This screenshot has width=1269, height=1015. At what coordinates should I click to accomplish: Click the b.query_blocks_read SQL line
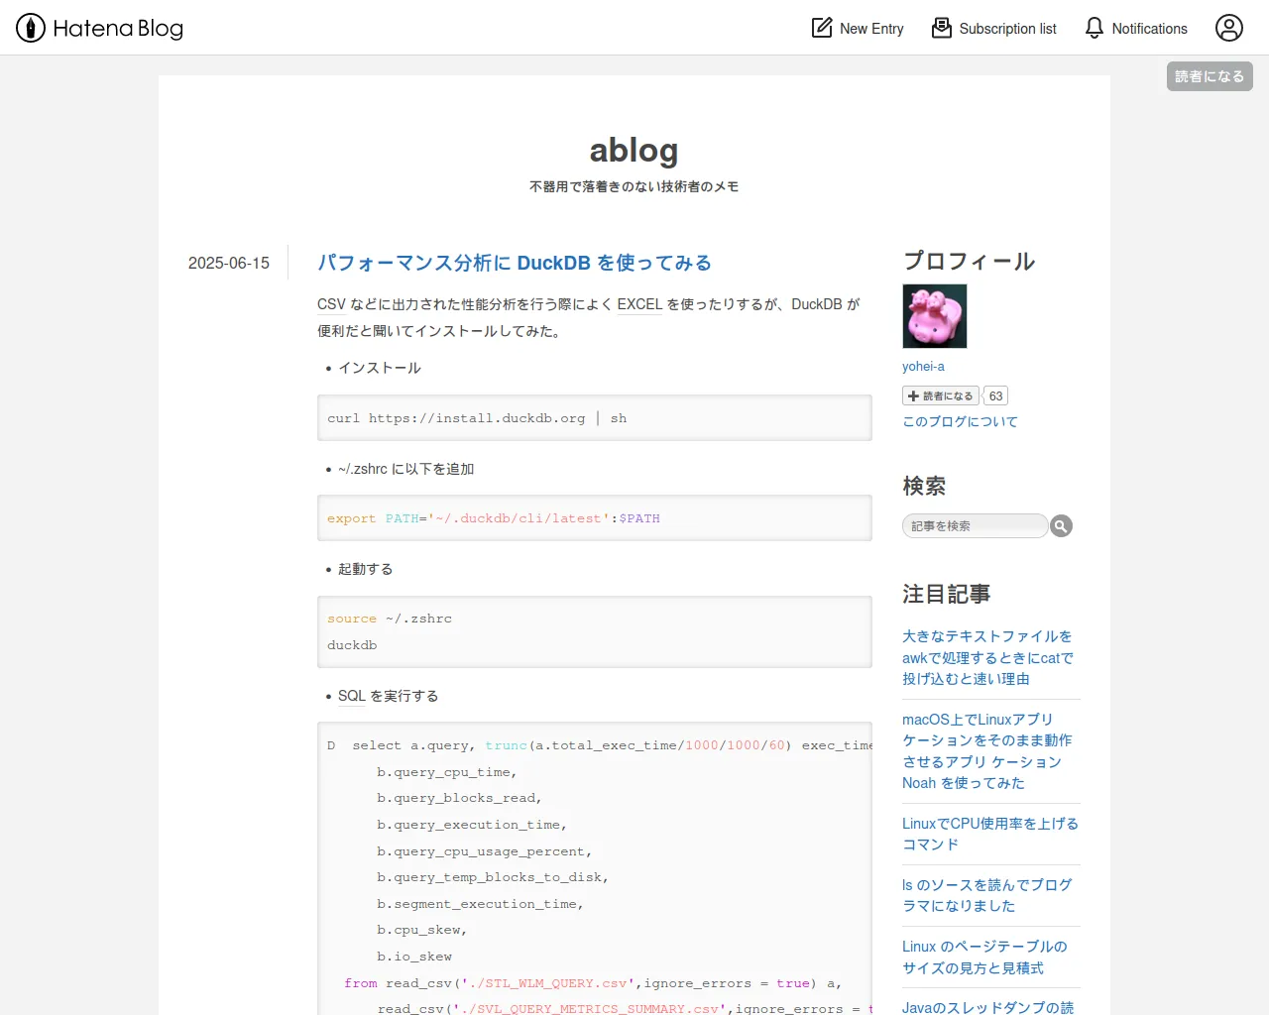coord(459,798)
